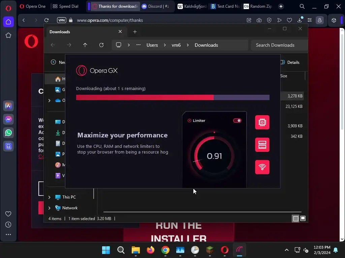
Task: Refresh the Downloads folder
Action: tap(101, 45)
